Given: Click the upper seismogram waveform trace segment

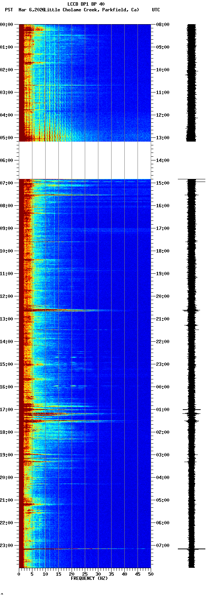Looking at the screenshot, I should [x=191, y=83].
